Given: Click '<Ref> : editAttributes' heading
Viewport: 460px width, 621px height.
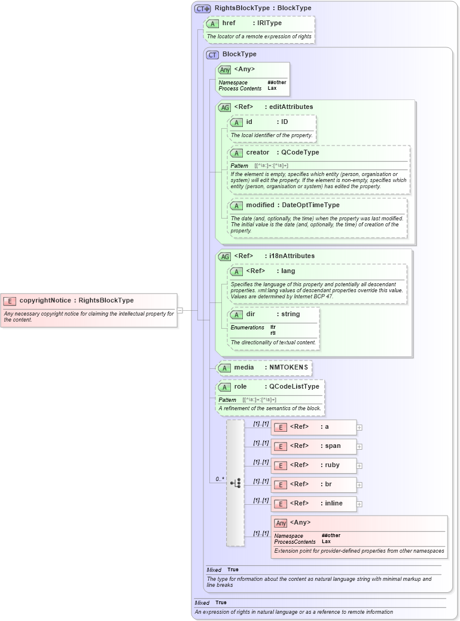Looking at the screenshot, I should pos(273,107).
